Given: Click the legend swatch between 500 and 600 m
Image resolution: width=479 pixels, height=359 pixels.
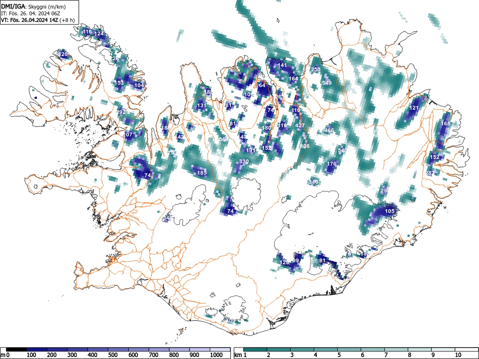Looking at the screenshot, I should point(118,349).
